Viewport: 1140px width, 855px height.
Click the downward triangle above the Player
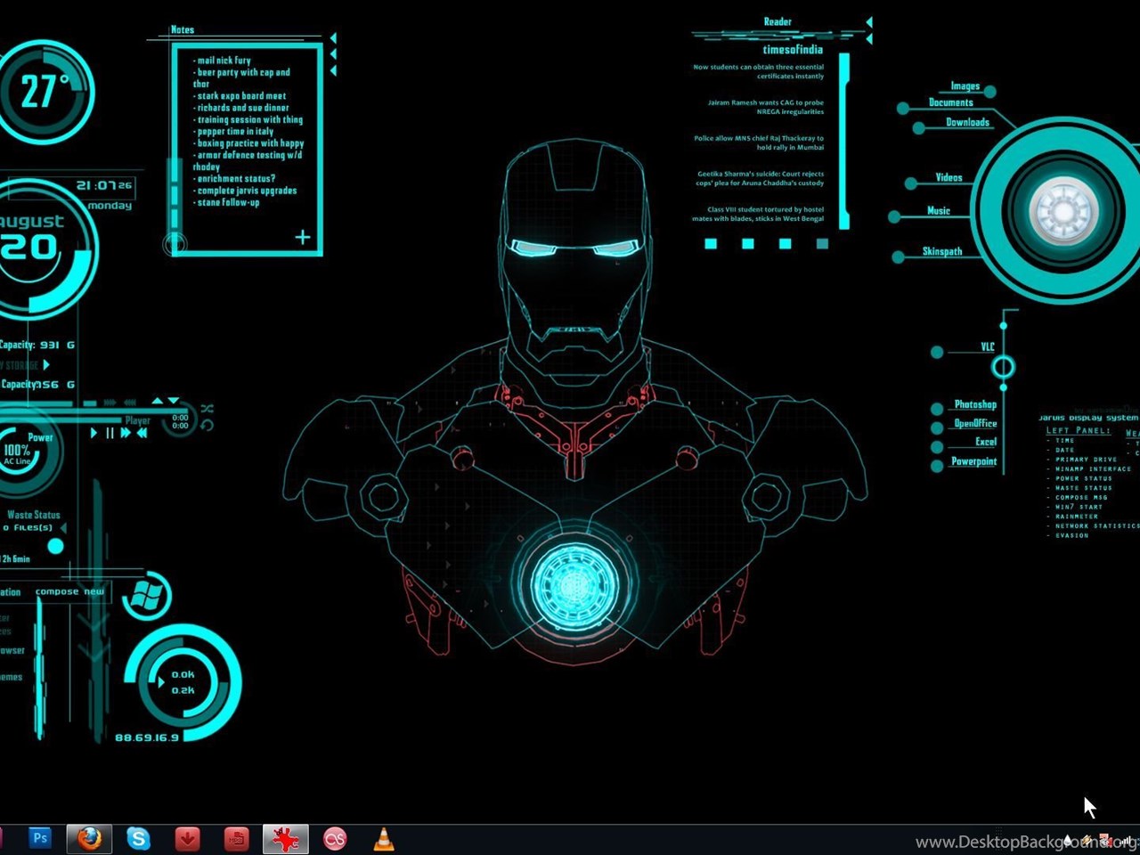point(174,401)
